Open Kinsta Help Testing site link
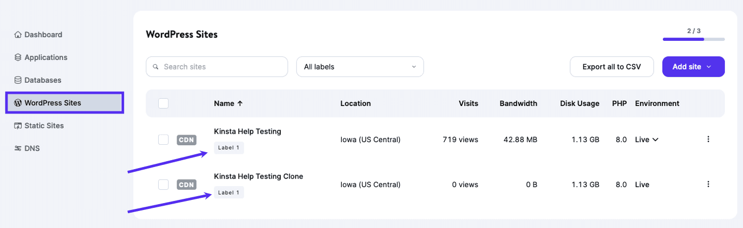This screenshot has width=743, height=228. 247,131
